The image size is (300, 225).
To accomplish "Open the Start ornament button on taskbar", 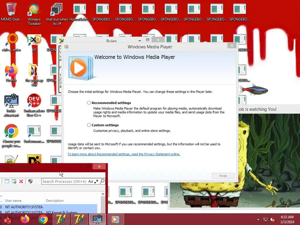I will pos(8,219).
